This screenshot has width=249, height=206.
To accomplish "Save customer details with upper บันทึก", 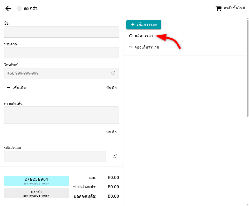I will click(111, 88).
